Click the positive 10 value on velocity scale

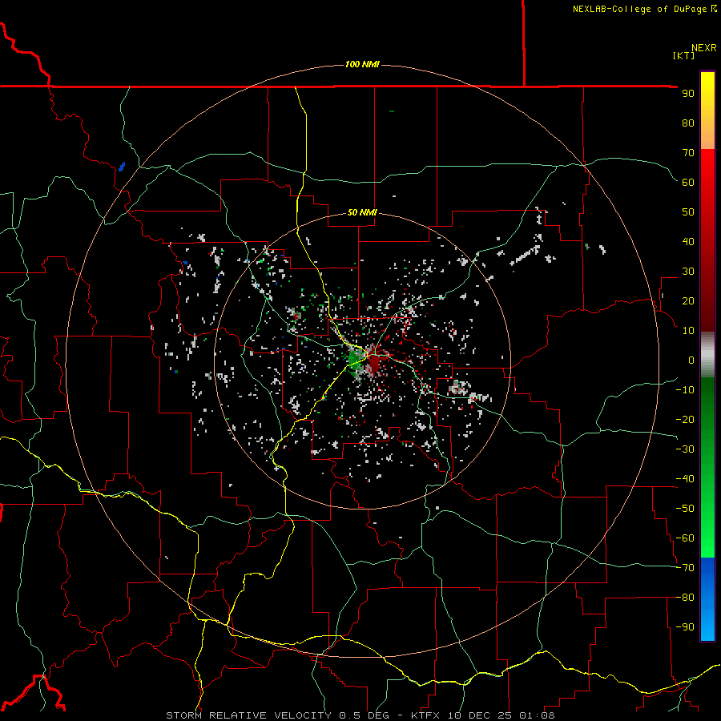coord(688,331)
